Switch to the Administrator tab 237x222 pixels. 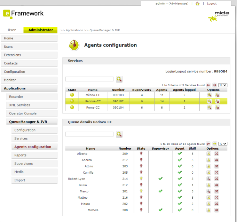tap(40, 30)
